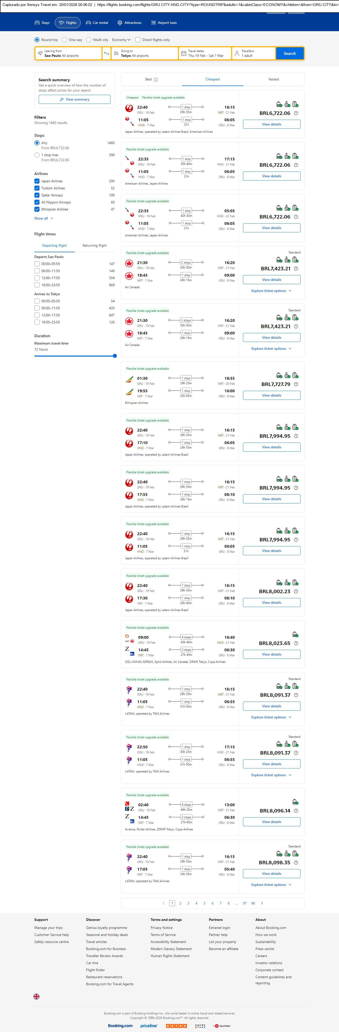Enable Direct flights only checkbox

click(138, 40)
